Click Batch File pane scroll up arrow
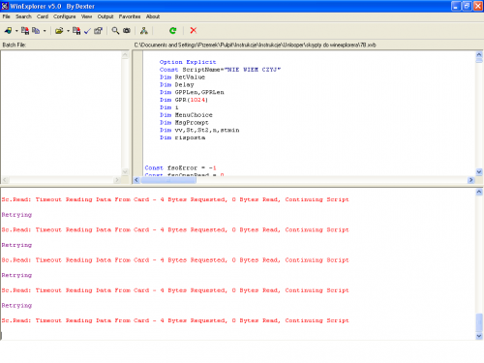This screenshot has width=484, height=363. point(125,55)
